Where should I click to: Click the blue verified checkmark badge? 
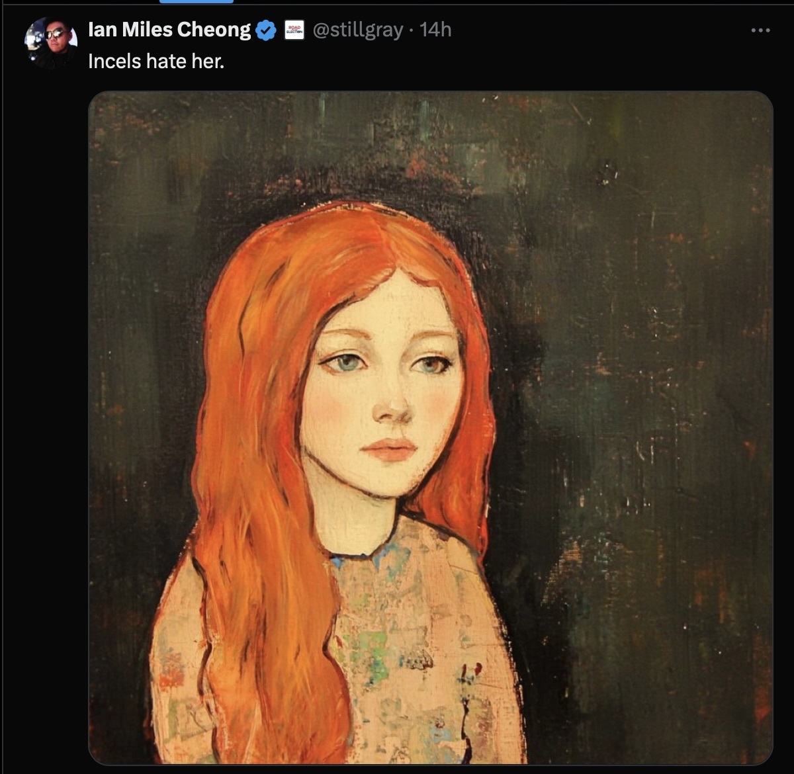tap(265, 30)
